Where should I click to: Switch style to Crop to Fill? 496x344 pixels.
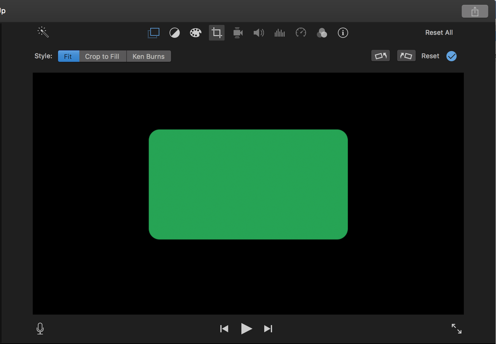(x=102, y=56)
